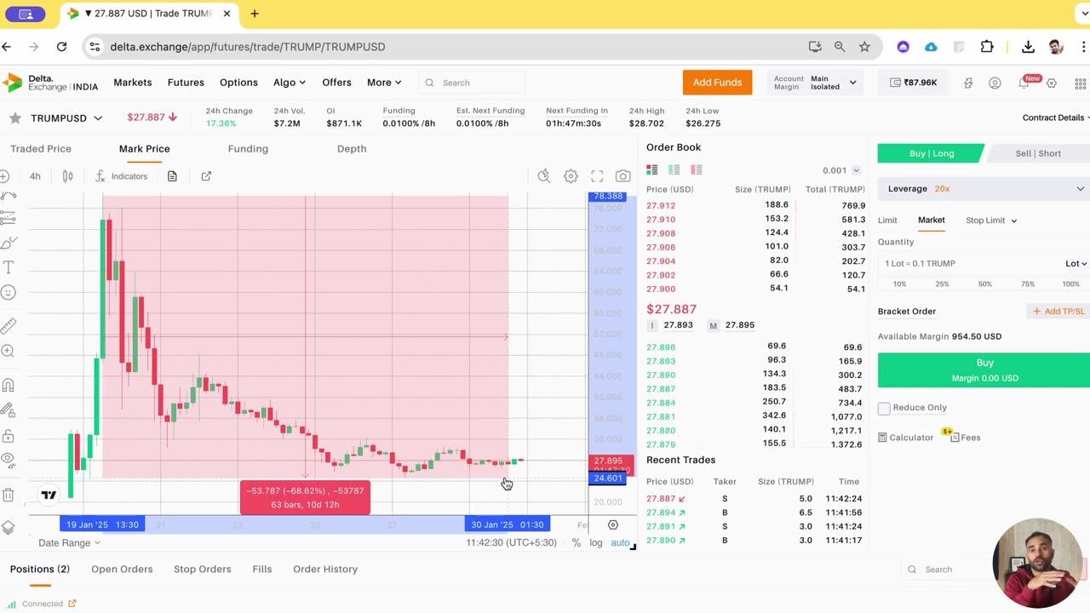The width and height of the screenshot is (1090, 613).
Task: Open order book 0.001 grouping dropdown
Action: [x=841, y=170]
